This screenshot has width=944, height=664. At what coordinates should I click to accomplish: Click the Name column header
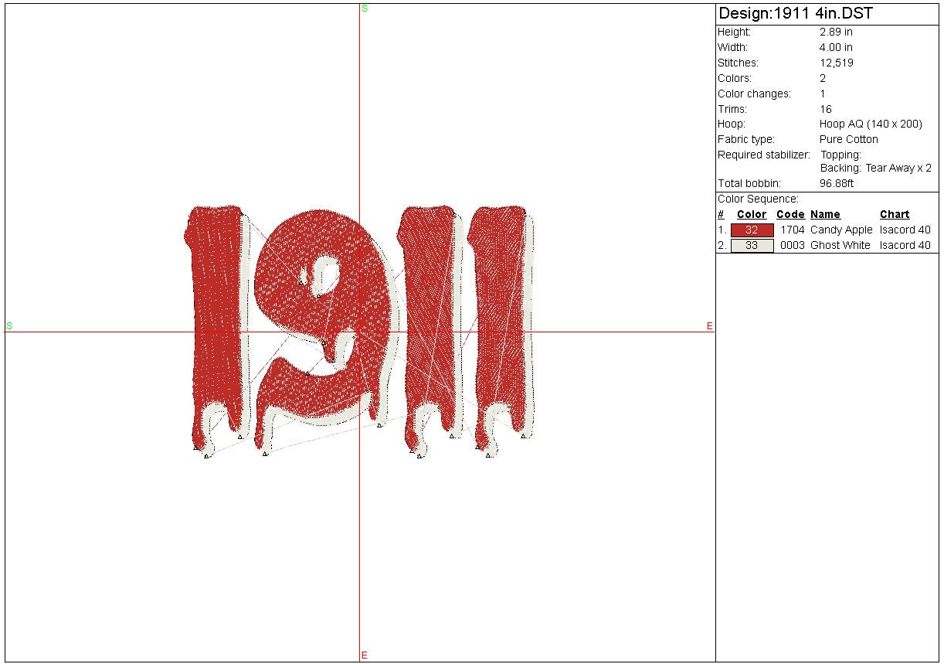[825, 214]
